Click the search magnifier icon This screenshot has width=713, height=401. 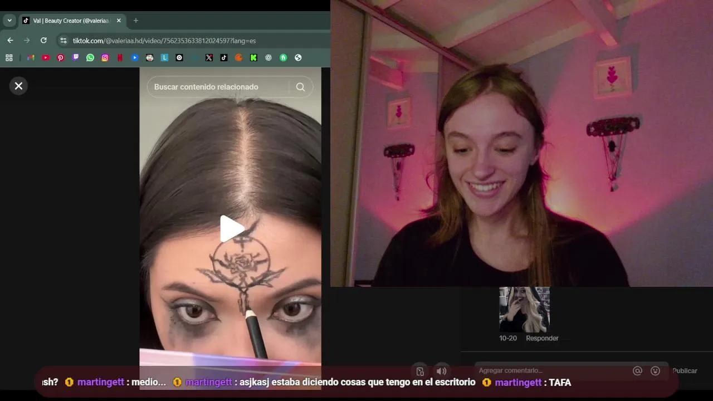[x=301, y=87]
